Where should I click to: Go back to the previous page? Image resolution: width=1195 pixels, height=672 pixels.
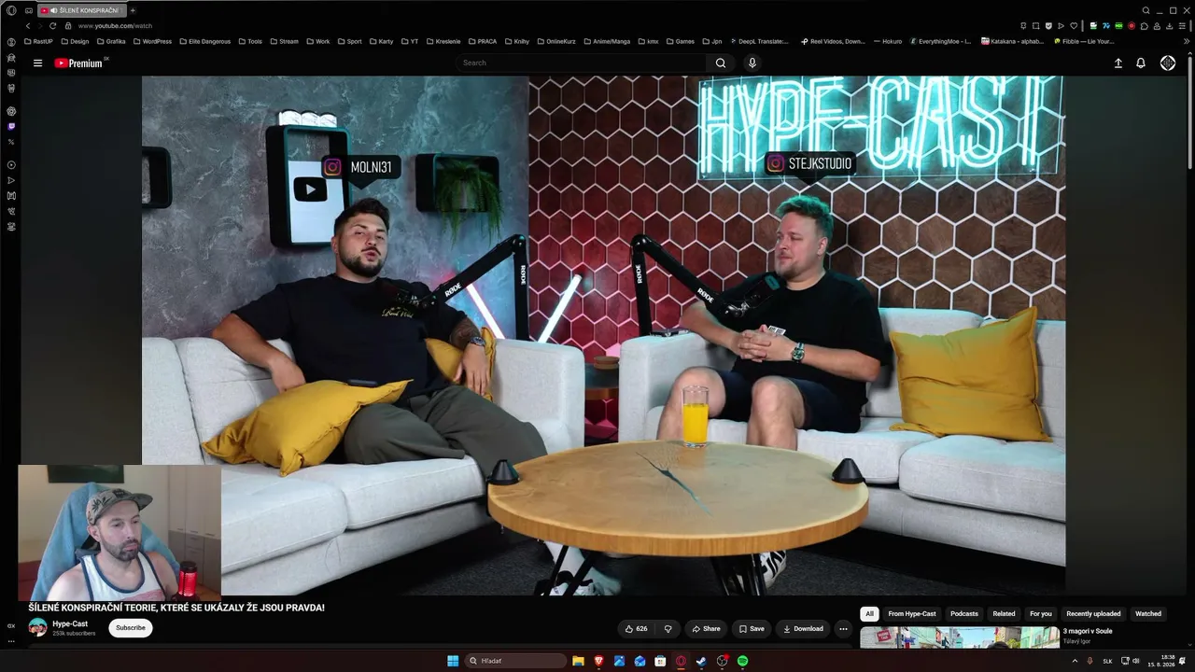[28, 26]
